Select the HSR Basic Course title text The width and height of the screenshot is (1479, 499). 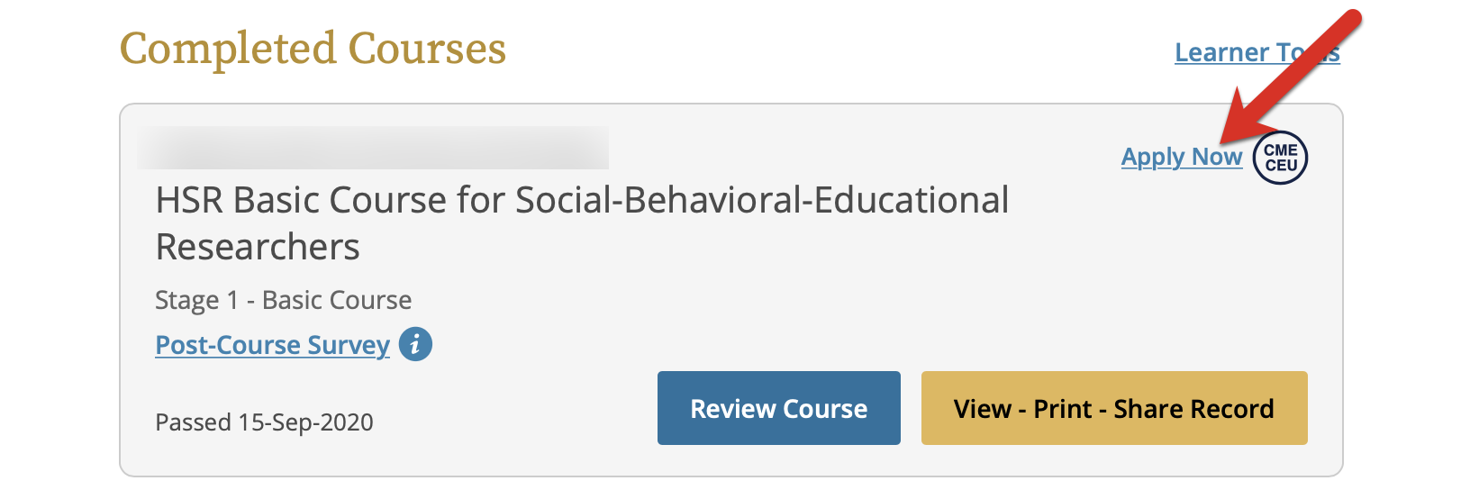click(x=582, y=200)
